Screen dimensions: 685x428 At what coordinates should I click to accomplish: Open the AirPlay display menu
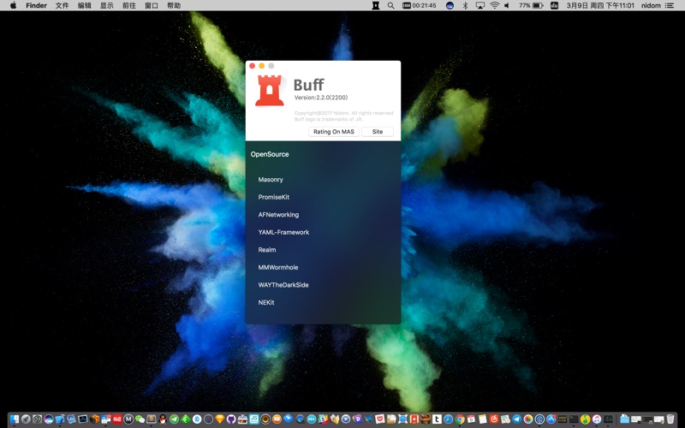tap(480, 5)
